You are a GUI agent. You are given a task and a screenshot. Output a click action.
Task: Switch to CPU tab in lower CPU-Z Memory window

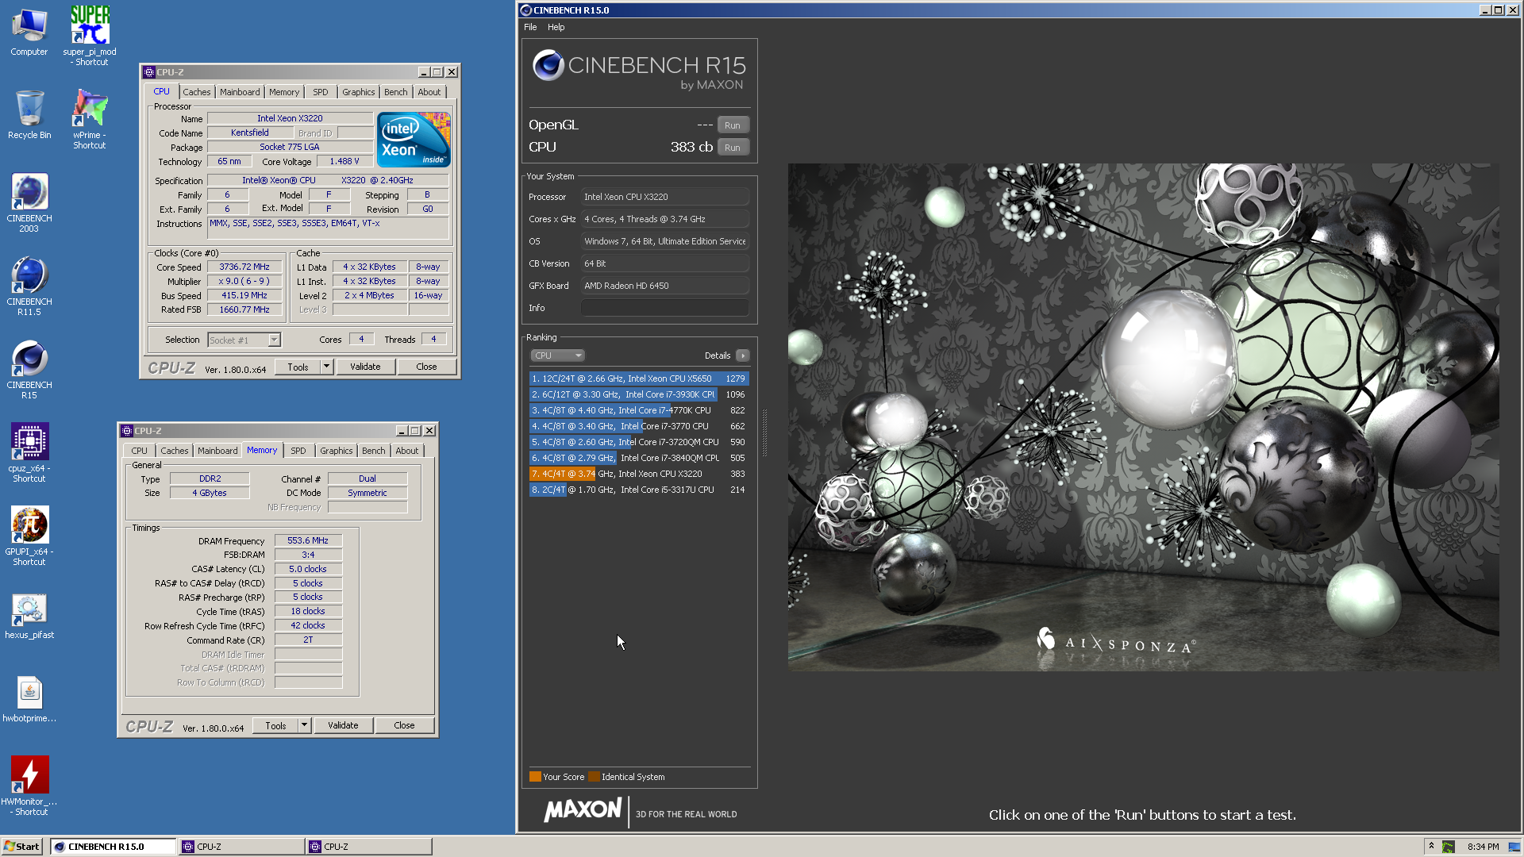[x=140, y=451]
